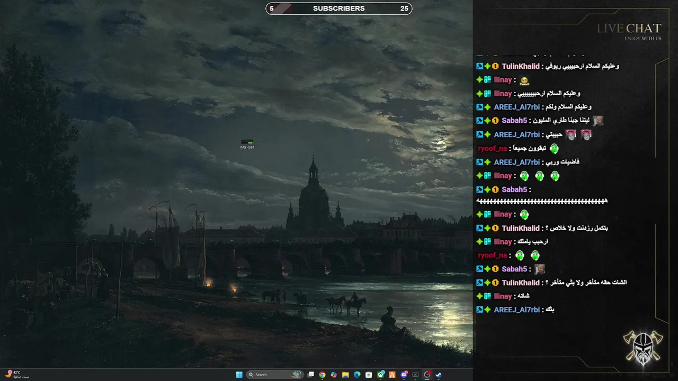Open the Xbox app in the taskbar
Screen dimensions: 678x381
(x=380, y=375)
